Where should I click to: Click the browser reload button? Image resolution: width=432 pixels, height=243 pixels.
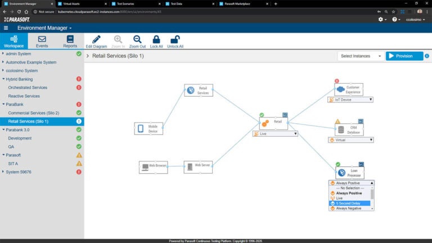click(x=19, y=12)
